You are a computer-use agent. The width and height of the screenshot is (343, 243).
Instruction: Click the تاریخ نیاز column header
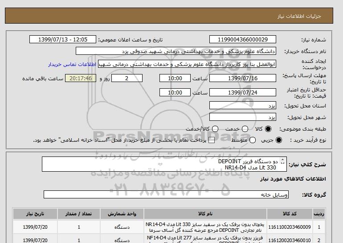click(x=35, y=214)
